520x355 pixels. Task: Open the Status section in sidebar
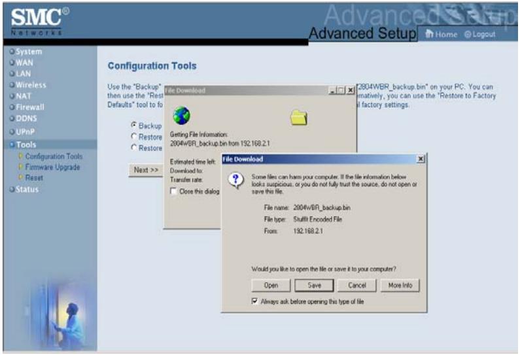tap(27, 189)
